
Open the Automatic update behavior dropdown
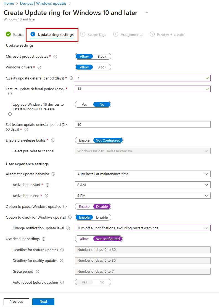coord(143,174)
